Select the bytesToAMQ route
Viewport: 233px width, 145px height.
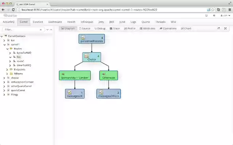coord(24,53)
